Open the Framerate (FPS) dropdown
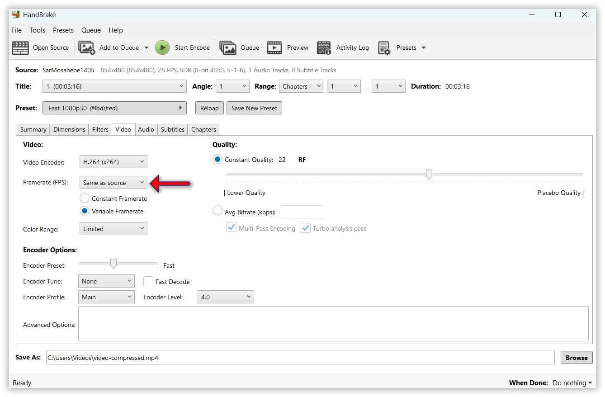The height and width of the screenshot is (397, 605). point(113,183)
